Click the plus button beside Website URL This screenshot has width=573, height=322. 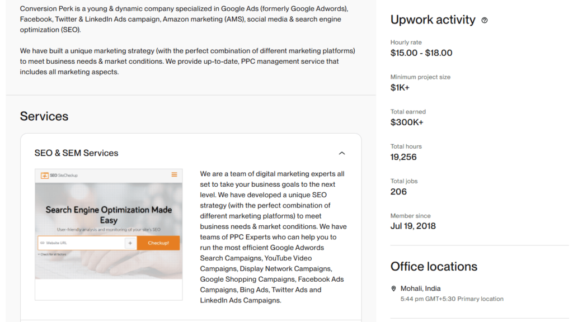(130, 243)
